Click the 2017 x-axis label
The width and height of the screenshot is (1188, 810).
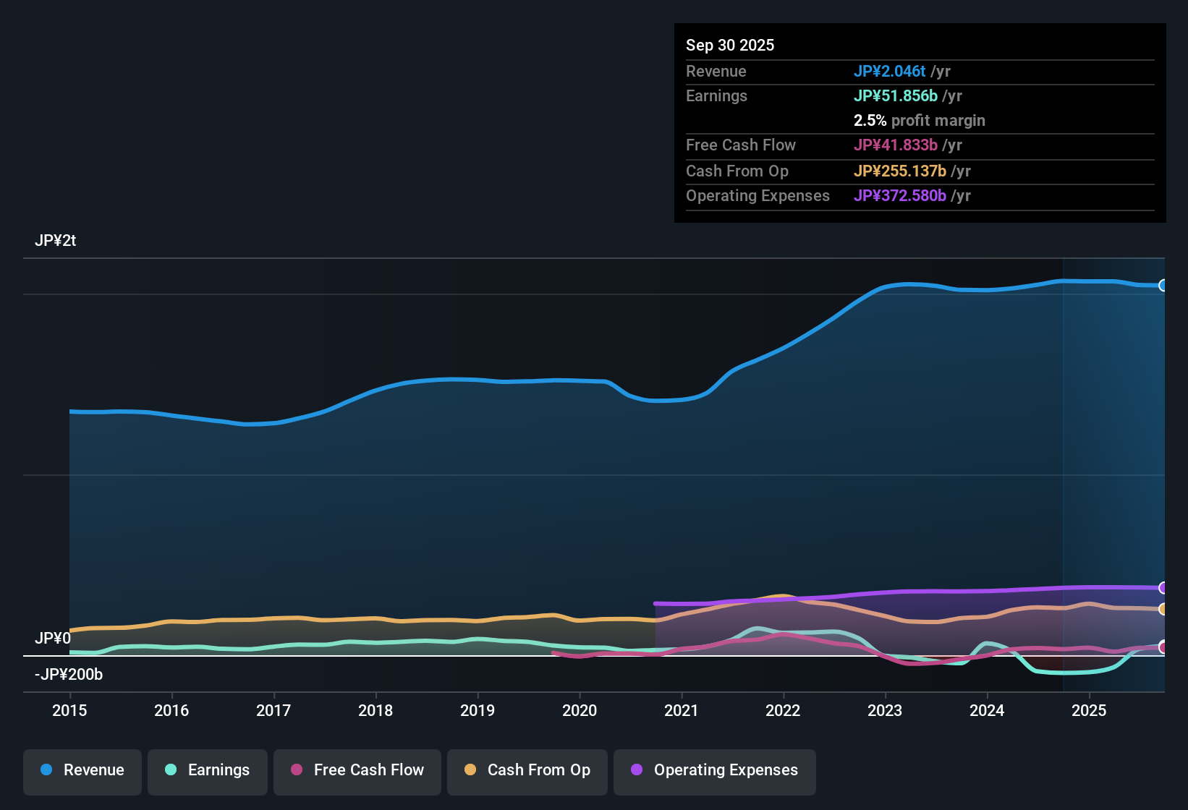(x=273, y=711)
